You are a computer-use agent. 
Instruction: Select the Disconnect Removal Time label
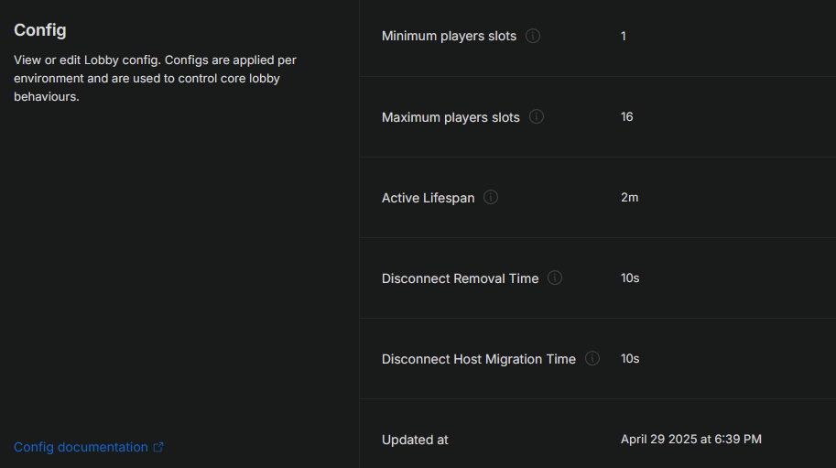click(460, 278)
